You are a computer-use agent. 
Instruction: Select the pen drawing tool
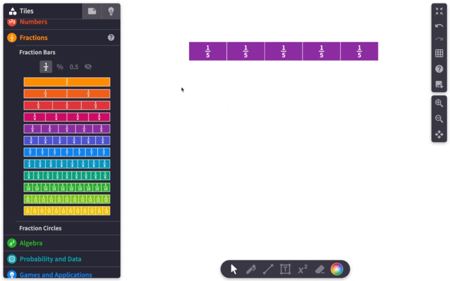click(251, 269)
